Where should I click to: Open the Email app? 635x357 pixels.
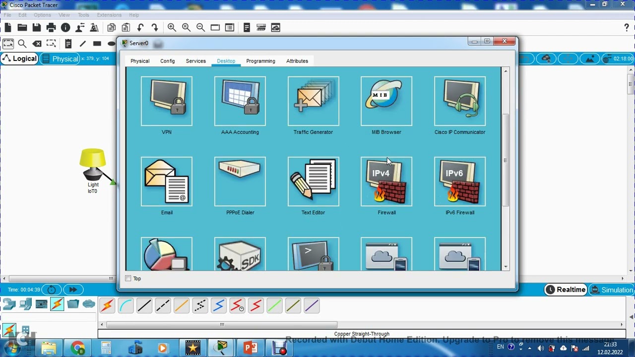point(167,181)
